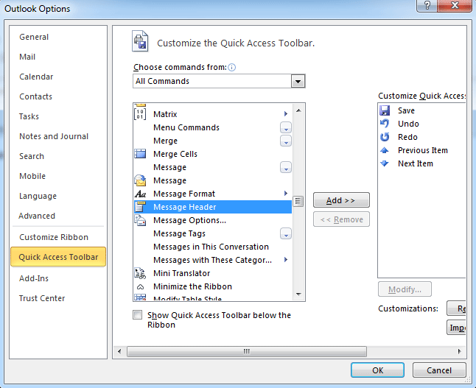Click the Message Header icon

[x=140, y=207]
